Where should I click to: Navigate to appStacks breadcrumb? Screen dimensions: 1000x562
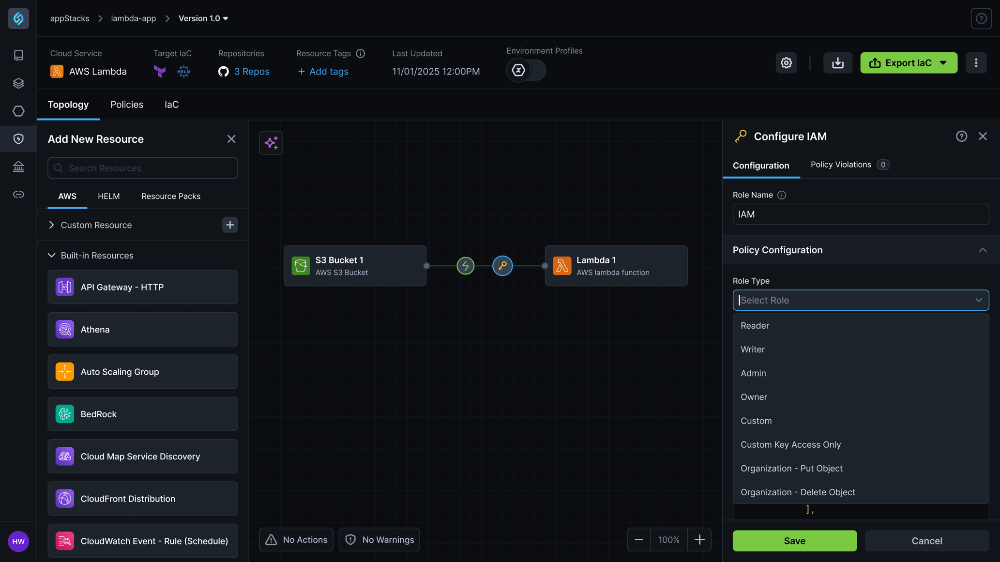click(x=70, y=18)
